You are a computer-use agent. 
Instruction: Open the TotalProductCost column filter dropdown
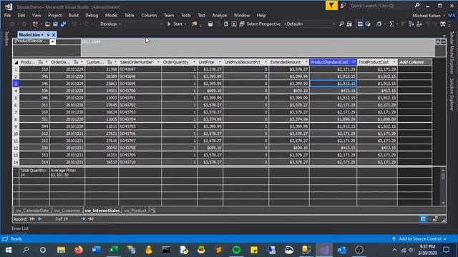click(394, 62)
